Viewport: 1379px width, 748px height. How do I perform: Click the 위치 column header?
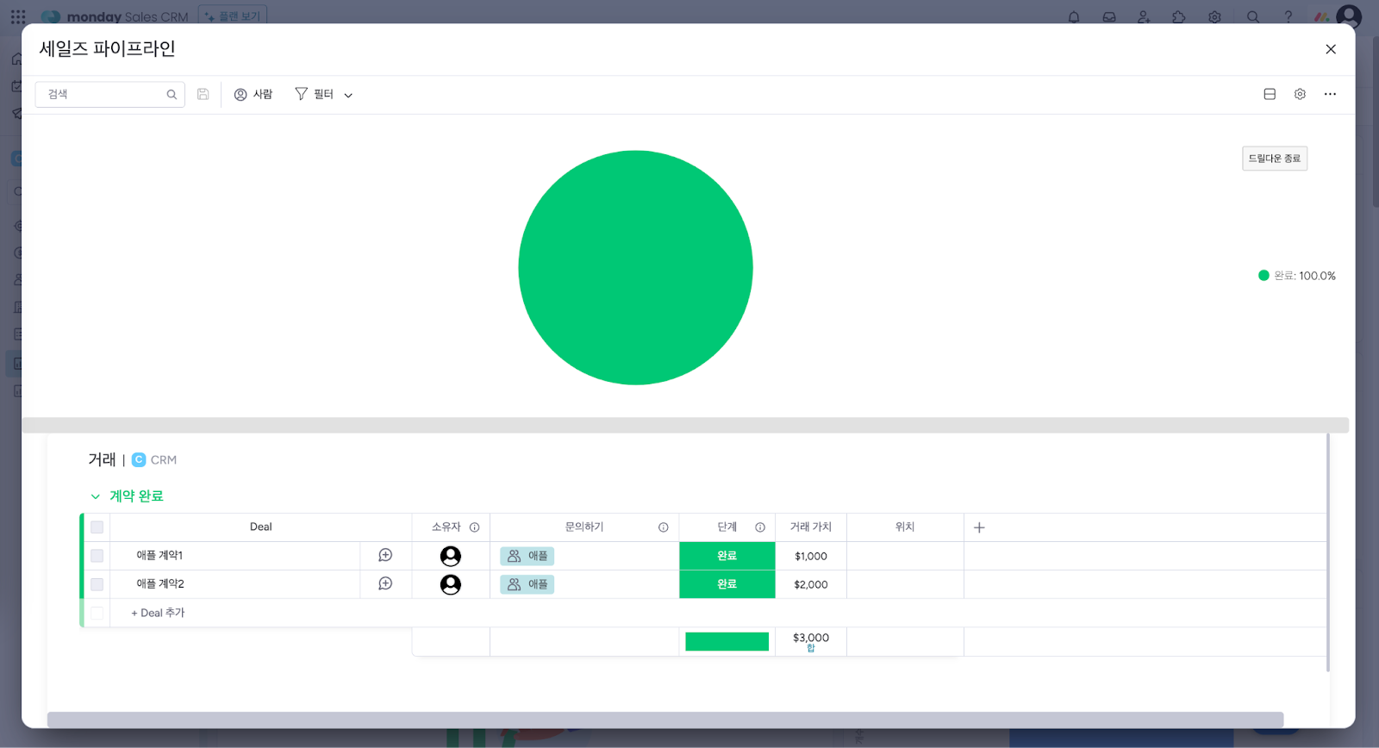(x=905, y=527)
